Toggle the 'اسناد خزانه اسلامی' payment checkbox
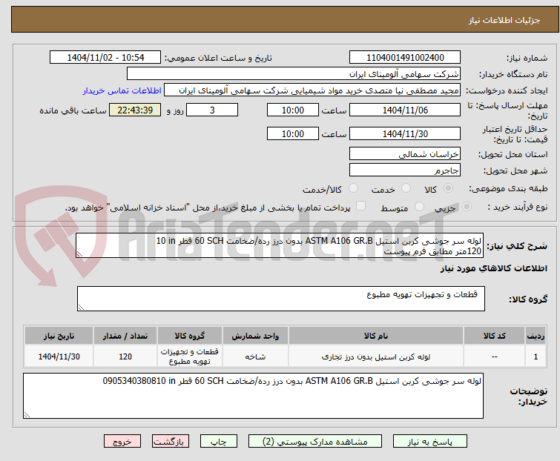Screen dimensions: 560x461 click(x=360, y=206)
